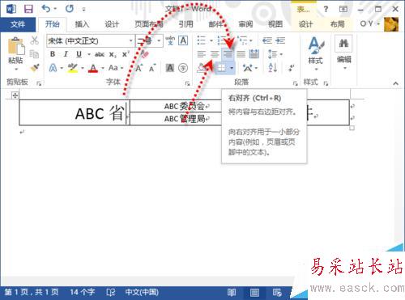The image size is (405, 300).
Task: Toggle Subscript formatting
Action: coord(113,55)
